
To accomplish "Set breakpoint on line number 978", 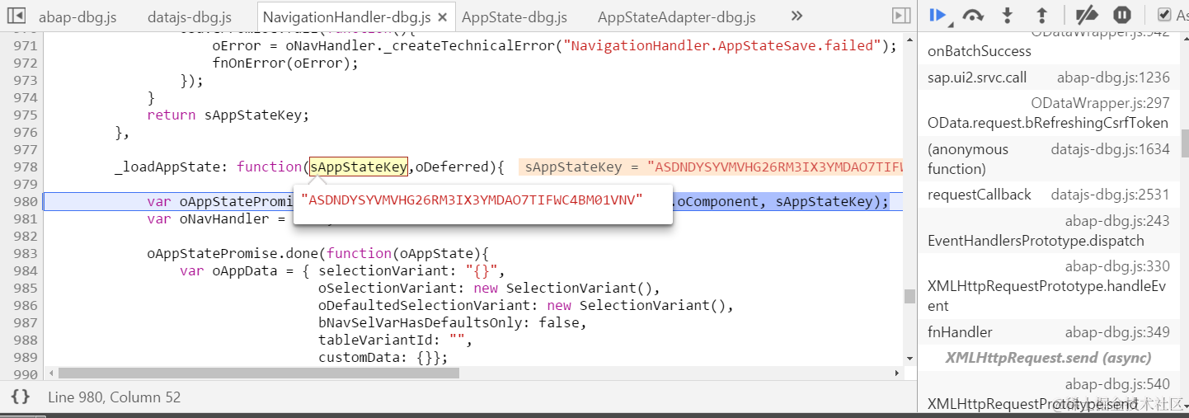I will click(26, 167).
